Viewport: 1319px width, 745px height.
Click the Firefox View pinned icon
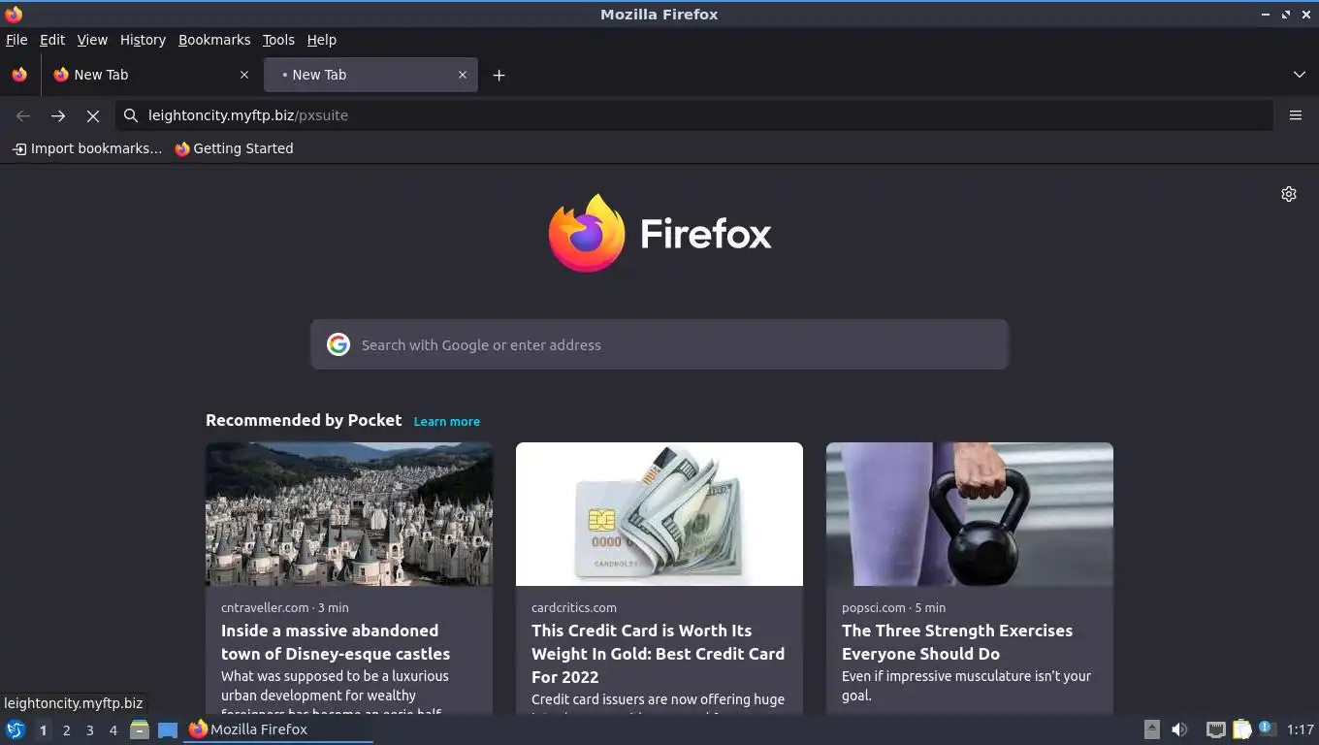[x=19, y=75]
